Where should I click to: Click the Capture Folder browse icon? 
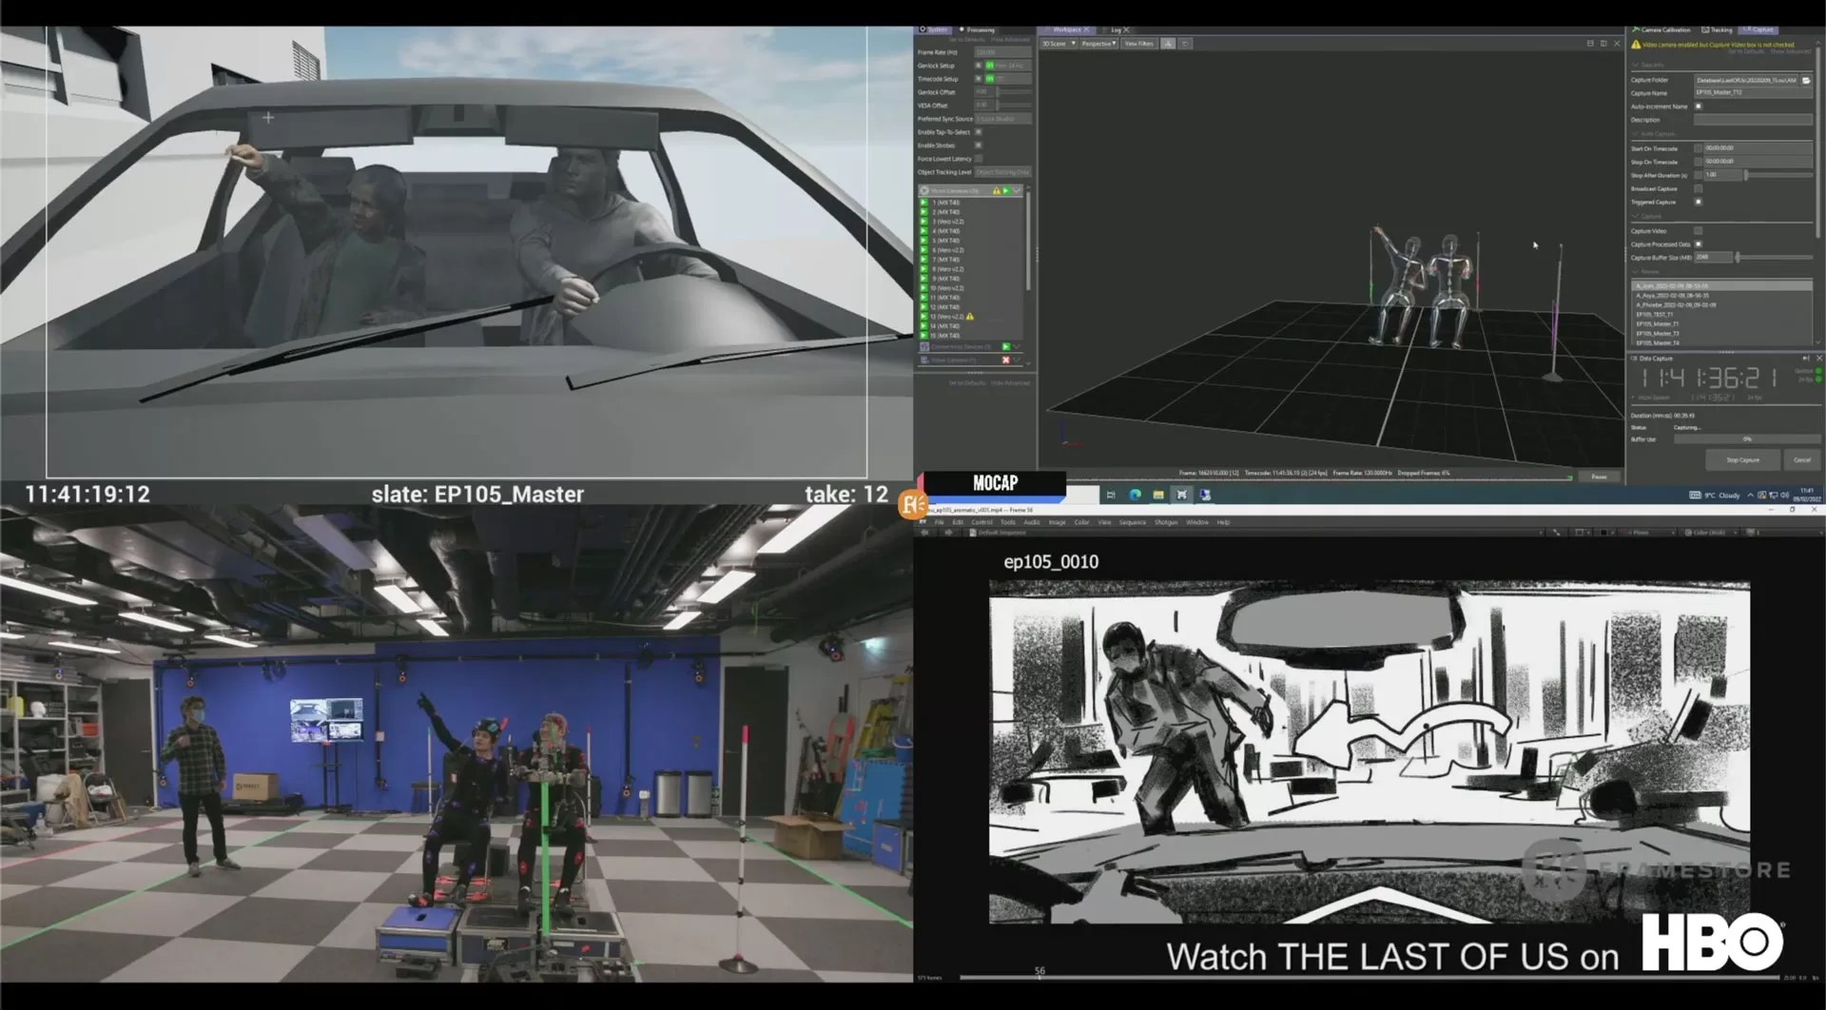pos(1805,80)
